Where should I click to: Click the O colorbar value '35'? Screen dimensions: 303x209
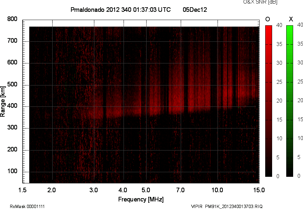click(279, 44)
